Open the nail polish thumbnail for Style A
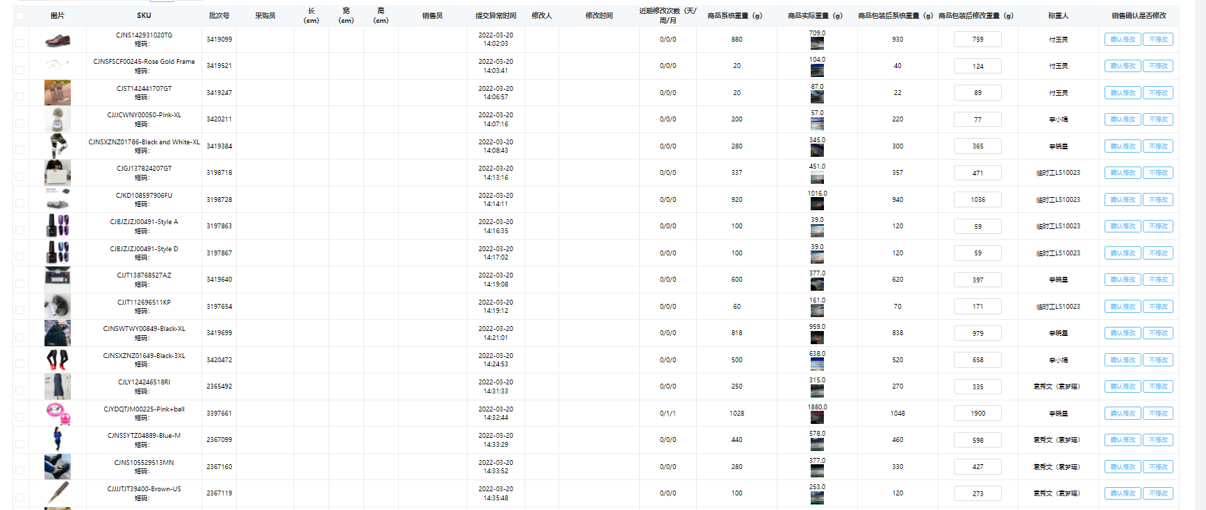The height and width of the screenshot is (510, 1206). [58, 226]
